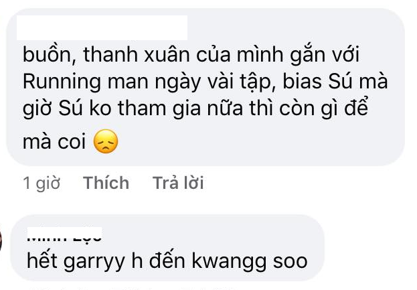
Task: Click the first line starting with buồn, thanh xuân
Action: coord(191,55)
